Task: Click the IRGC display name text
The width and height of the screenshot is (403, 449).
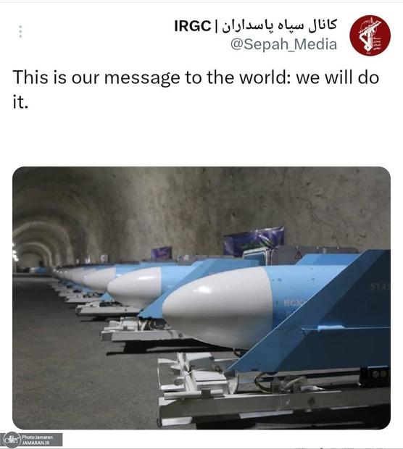Action: click(x=193, y=26)
